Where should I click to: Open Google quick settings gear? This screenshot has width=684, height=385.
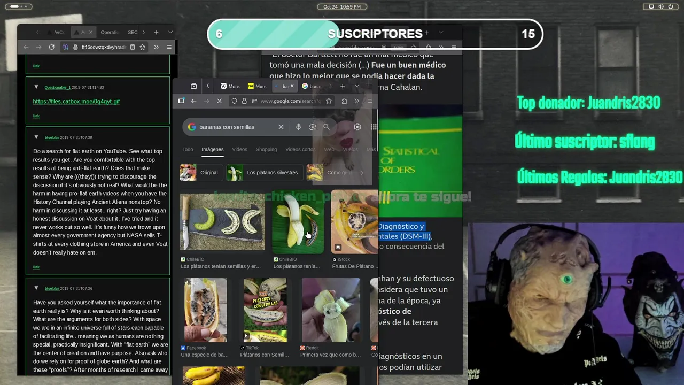point(357,127)
